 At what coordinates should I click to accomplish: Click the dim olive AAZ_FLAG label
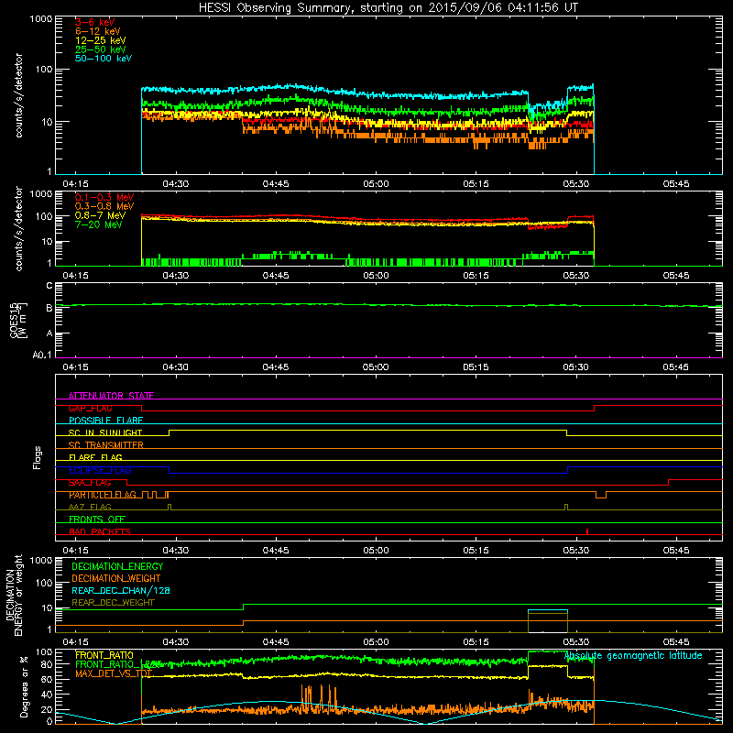point(90,507)
